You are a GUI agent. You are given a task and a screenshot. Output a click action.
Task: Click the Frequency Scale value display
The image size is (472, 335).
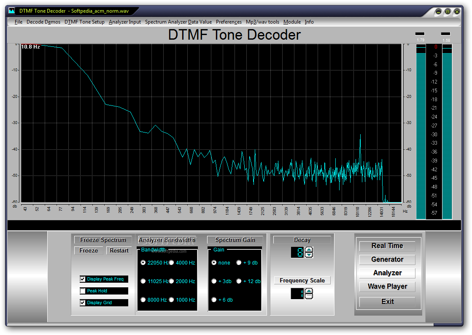tap(298, 294)
